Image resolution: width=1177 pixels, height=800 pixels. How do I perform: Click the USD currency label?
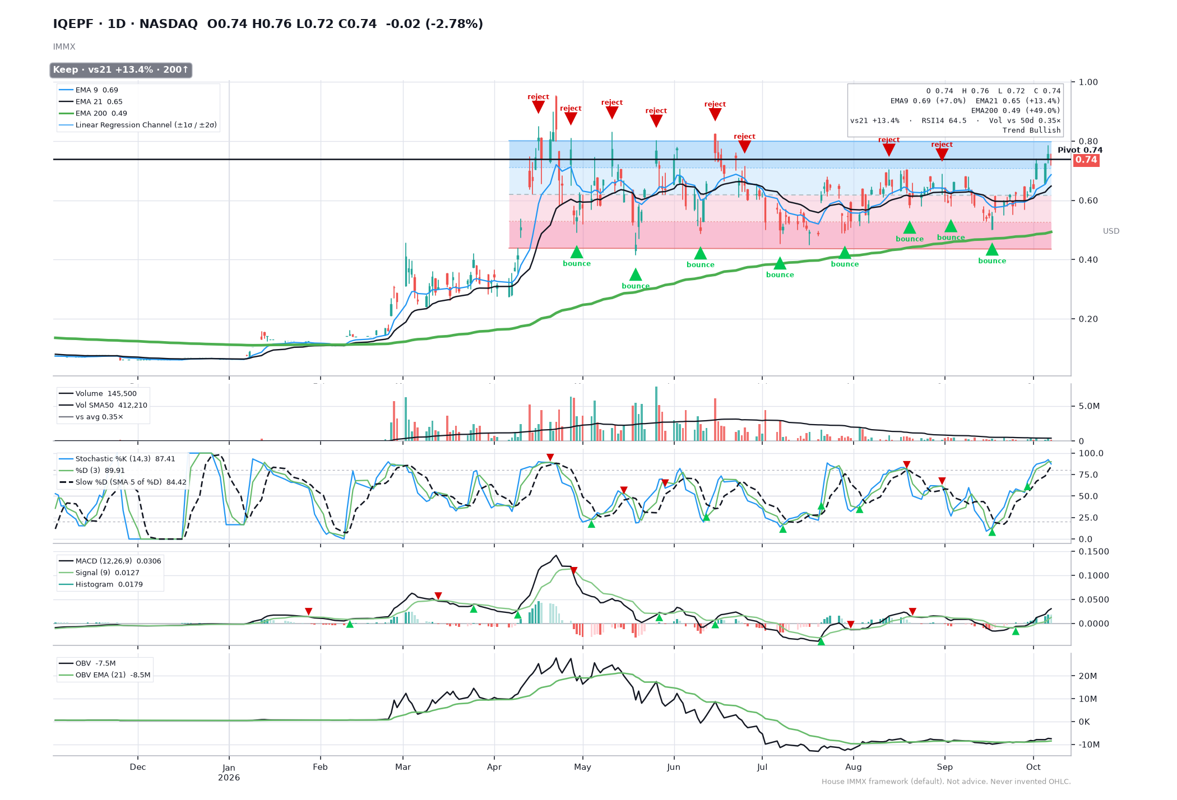[1111, 231]
